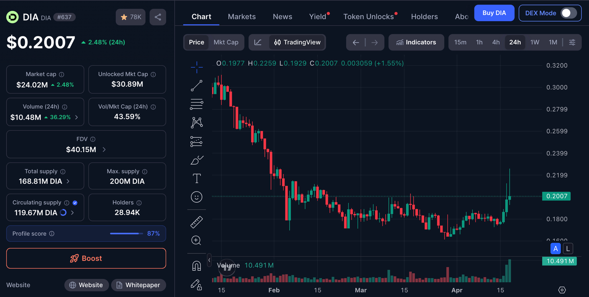Expand the Circulating supply chevron
This screenshot has height=297, width=589.
point(73,213)
